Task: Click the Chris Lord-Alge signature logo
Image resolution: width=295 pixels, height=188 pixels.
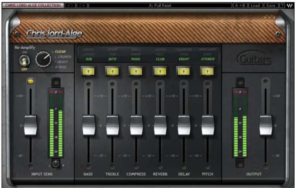Action: pyautogui.click(x=54, y=34)
